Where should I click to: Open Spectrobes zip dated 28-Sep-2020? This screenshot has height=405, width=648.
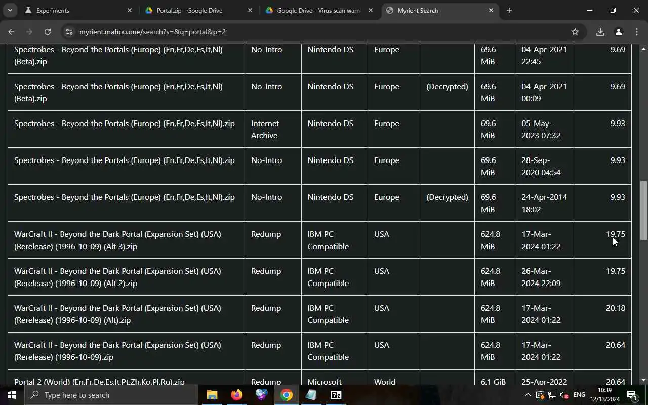click(125, 160)
